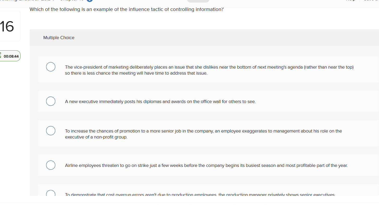Select the vice-president agenda answer radio button
379x205 pixels.
[51, 67]
